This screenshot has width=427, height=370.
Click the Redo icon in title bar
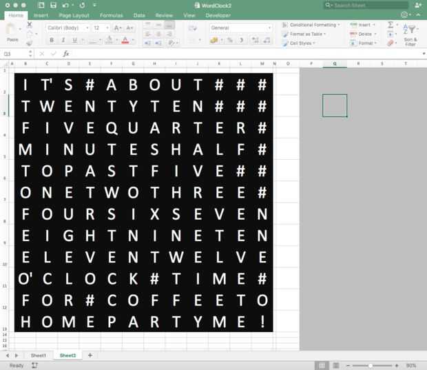[82, 6]
